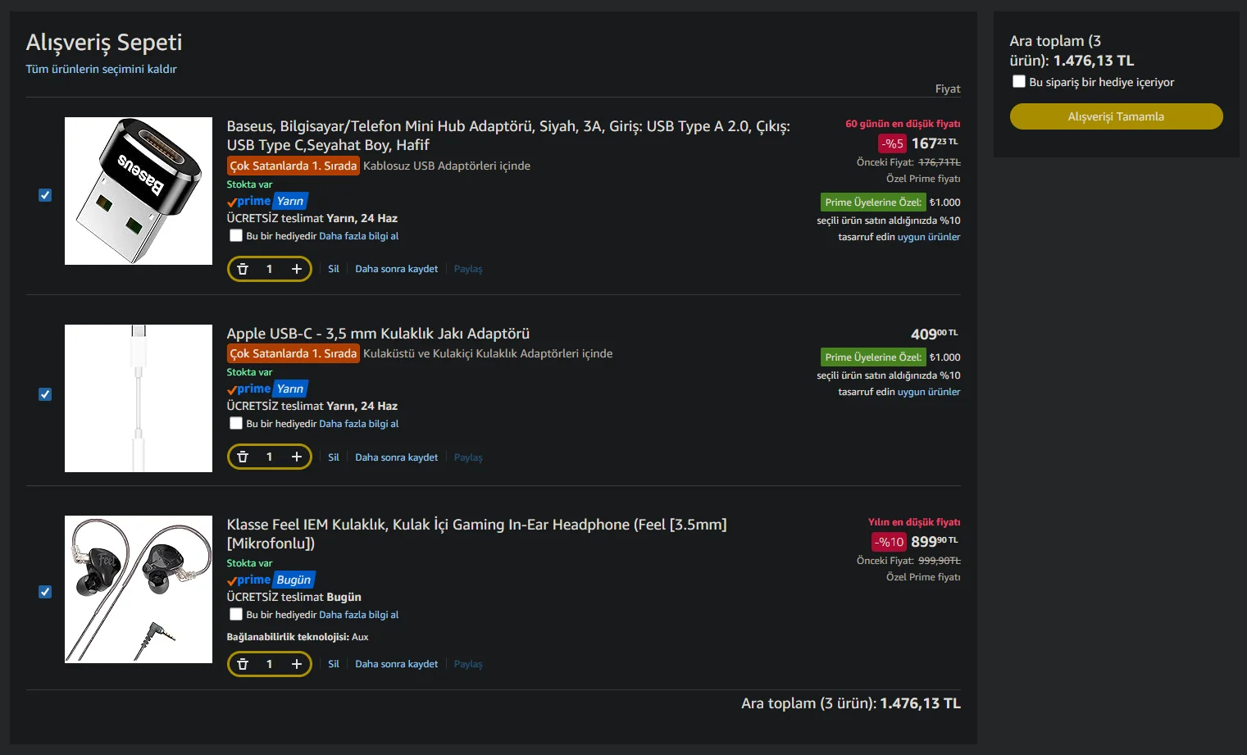The image size is (1247, 755).
Task: Open the Baseus Mini Hub Adaptörü product title
Action: [508, 135]
